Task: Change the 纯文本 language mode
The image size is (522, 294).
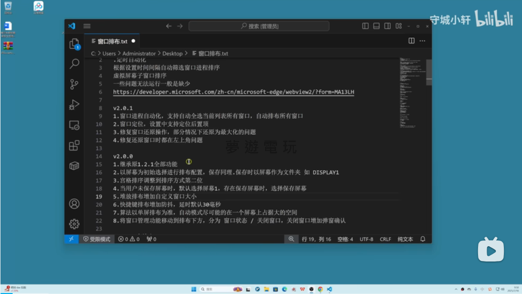Action: 405,239
